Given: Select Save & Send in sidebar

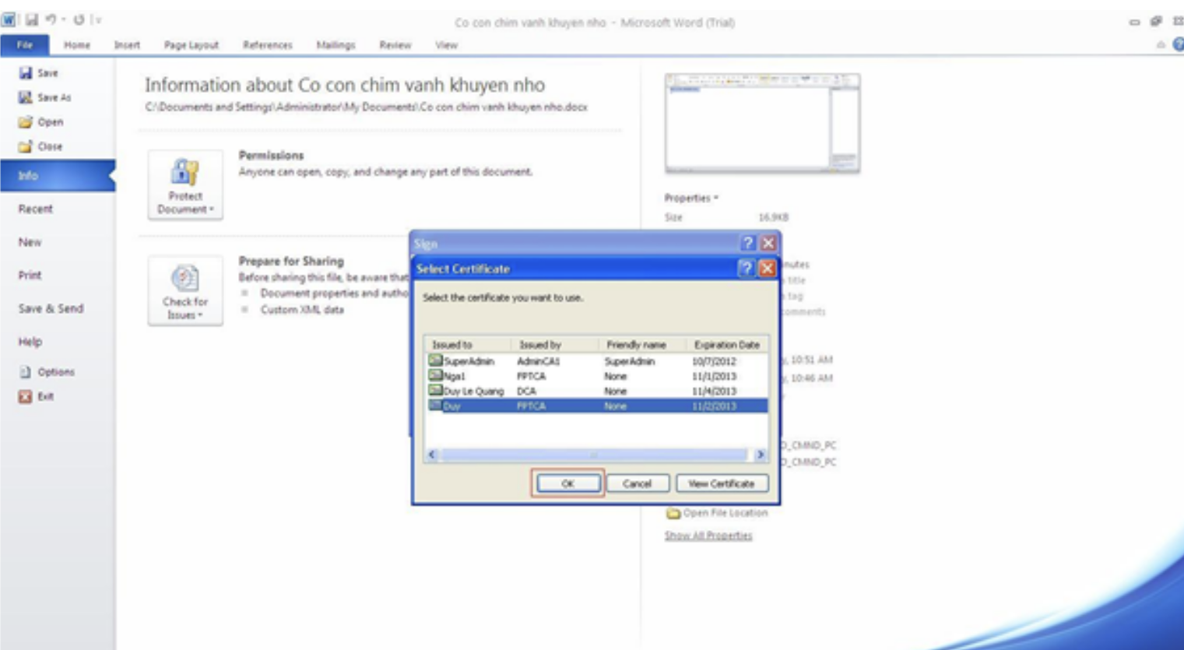Looking at the screenshot, I should 51,308.
